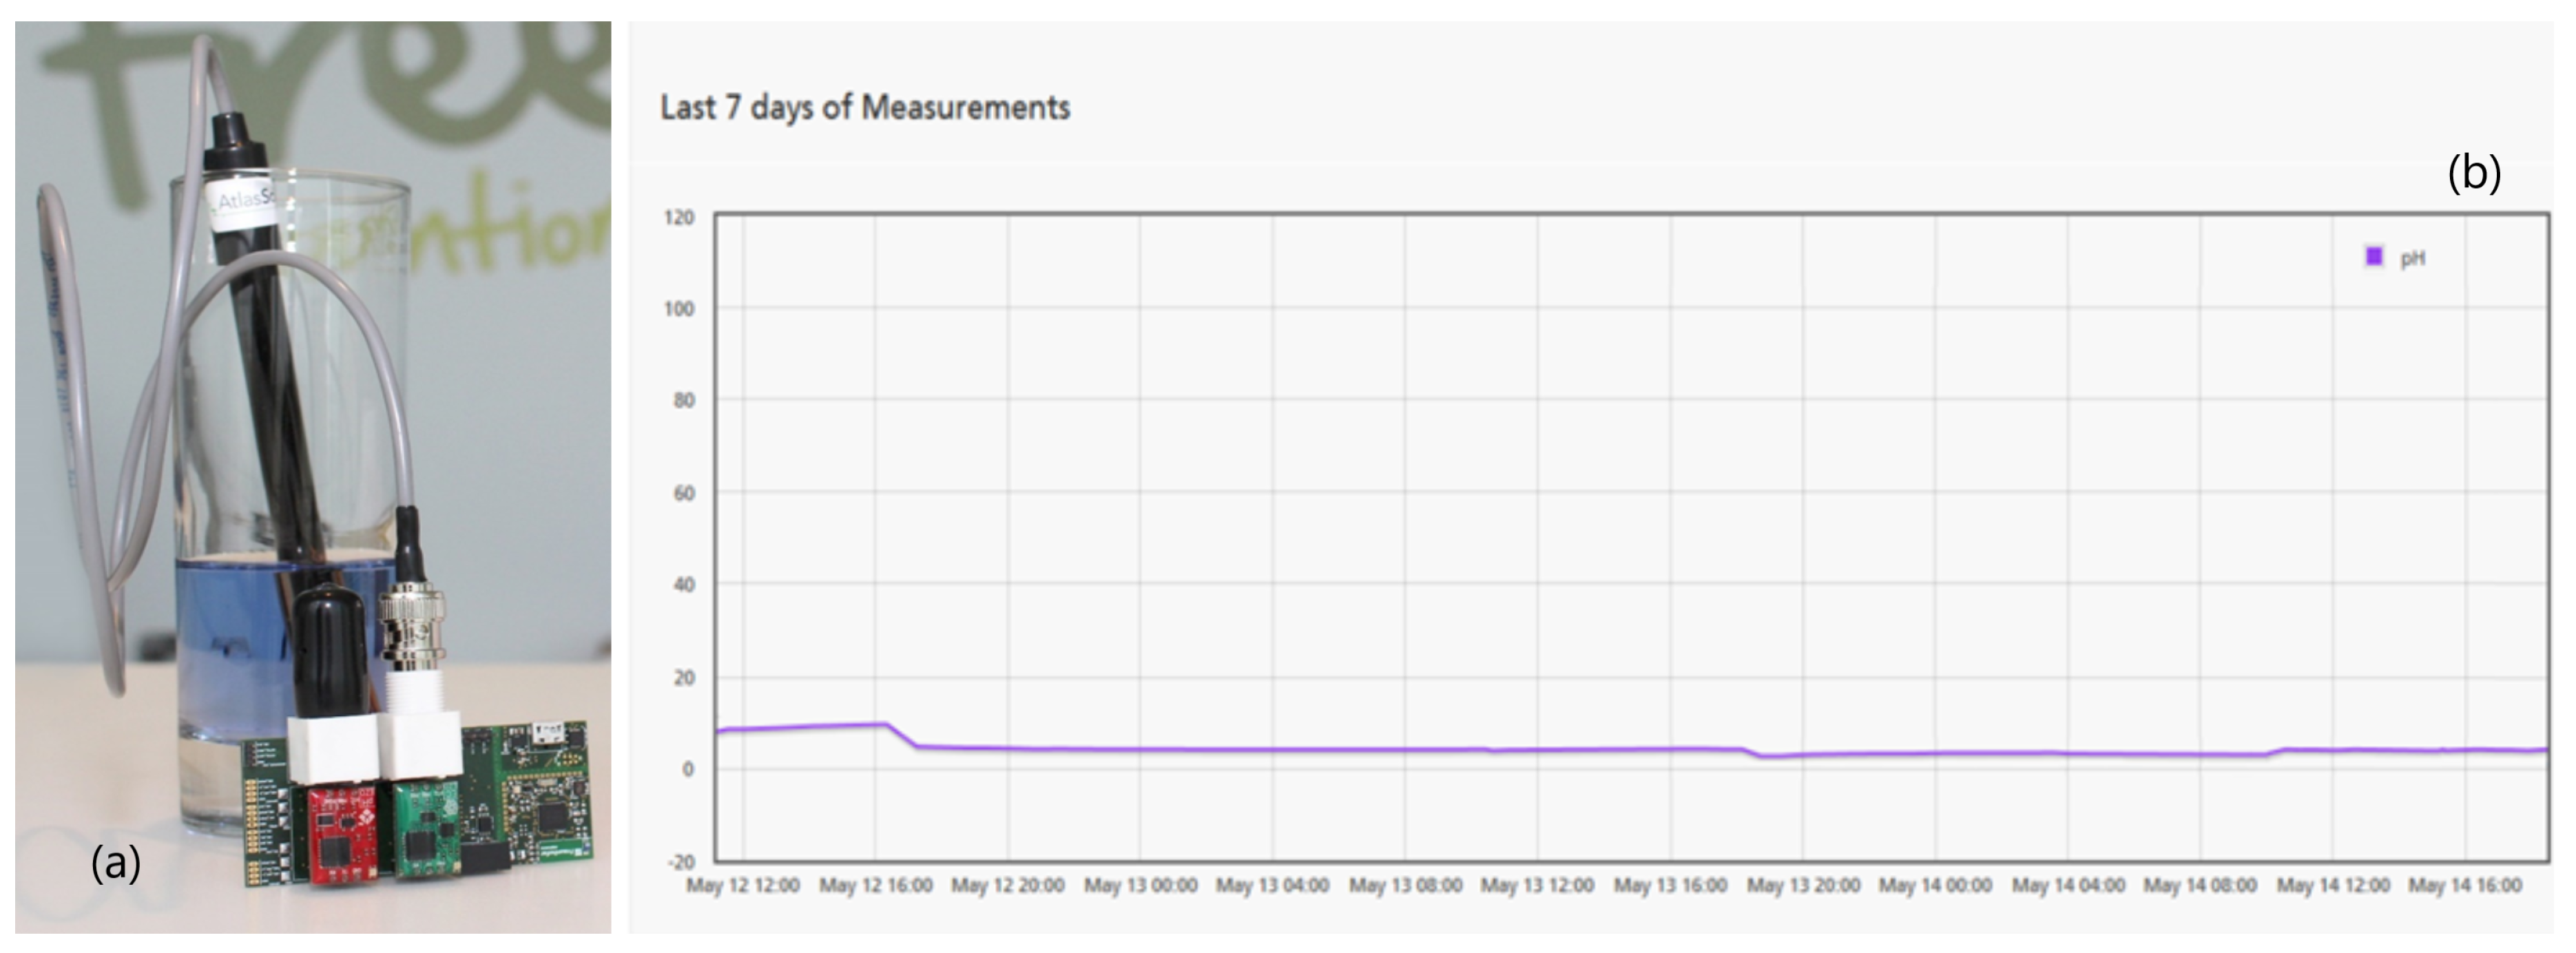Click the May 13 20:00 axis label
Screen dimensions: 2576x953
tap(1803, 886)
